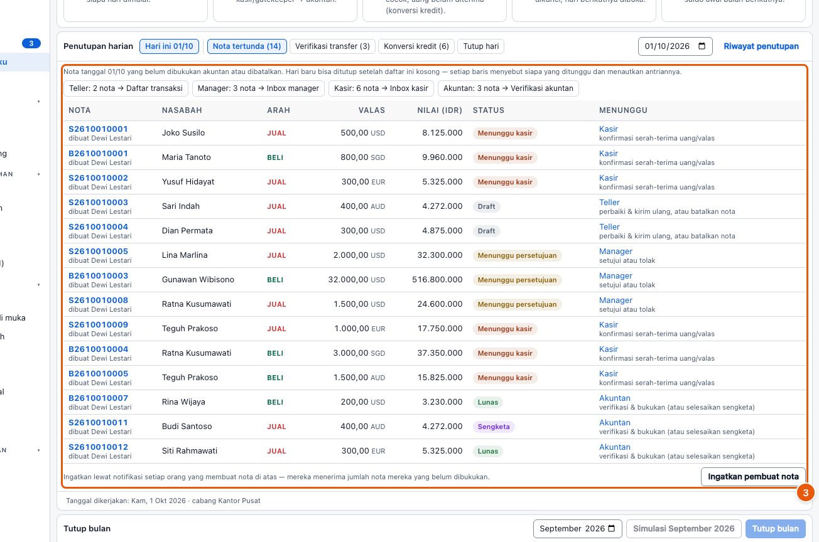This screenshot has height=542, width=819.
Task: Click the Manager link in the Gunawan Wibisono row
Action: [x=616, y=276]
